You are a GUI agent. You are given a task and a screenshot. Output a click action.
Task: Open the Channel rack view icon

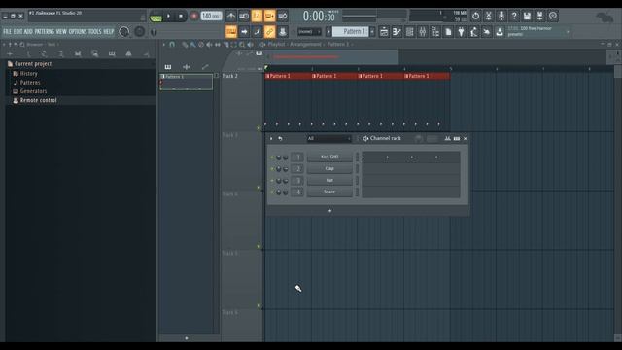pos(410,32)
